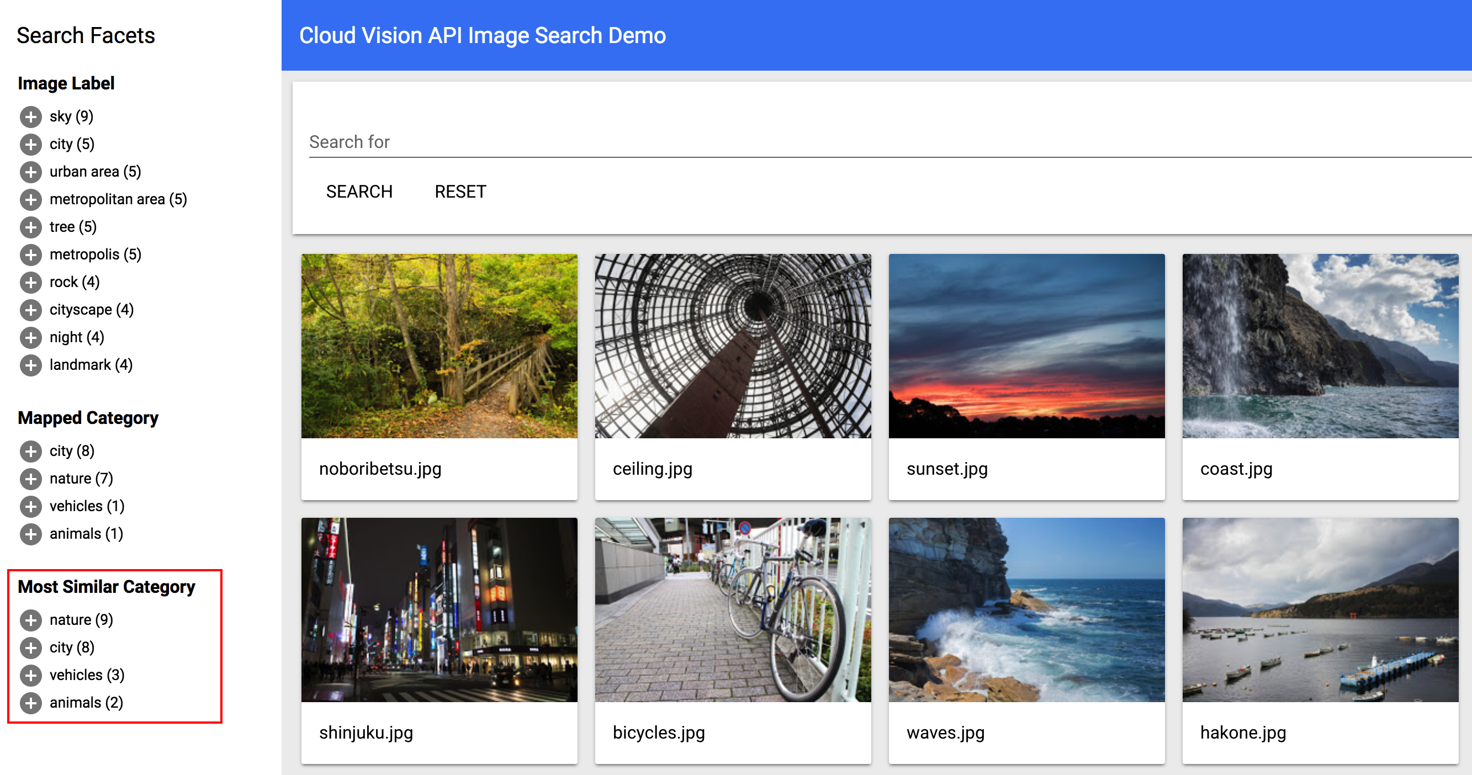This screenshot has height=775, width=1472.
Task: Add the cityscape facet filter
Action: [31, 310]
